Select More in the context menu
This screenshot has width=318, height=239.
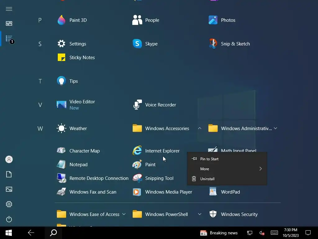click(227, 169)
